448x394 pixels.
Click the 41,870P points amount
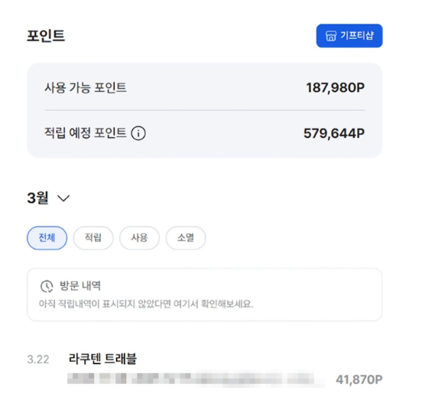(359, 379)
